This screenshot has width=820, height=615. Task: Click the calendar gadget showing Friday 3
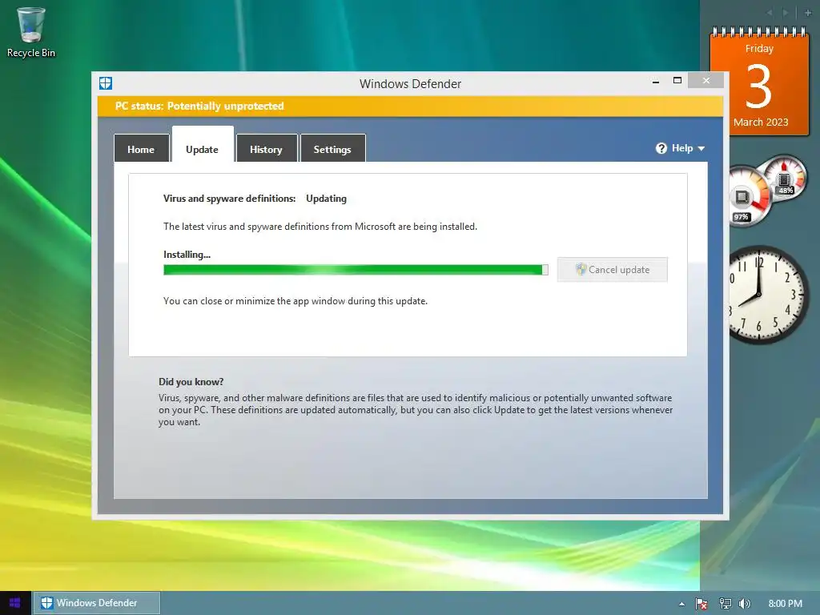[x=759, y=82]
